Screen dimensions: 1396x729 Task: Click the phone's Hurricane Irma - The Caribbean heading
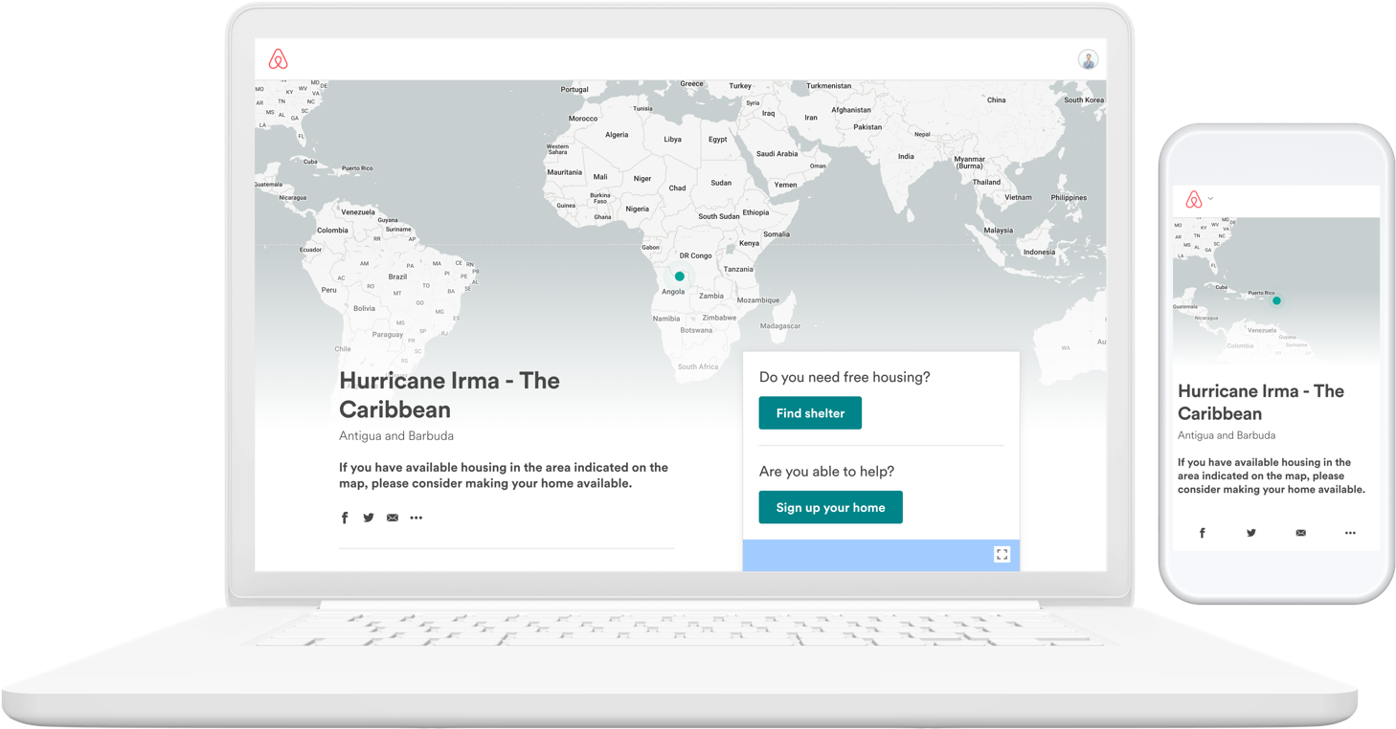(x=1261, y=403)
